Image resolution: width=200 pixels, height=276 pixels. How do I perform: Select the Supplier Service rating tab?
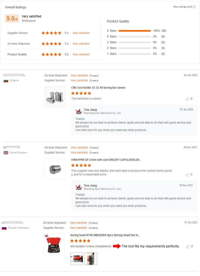(x=18, y=33)
